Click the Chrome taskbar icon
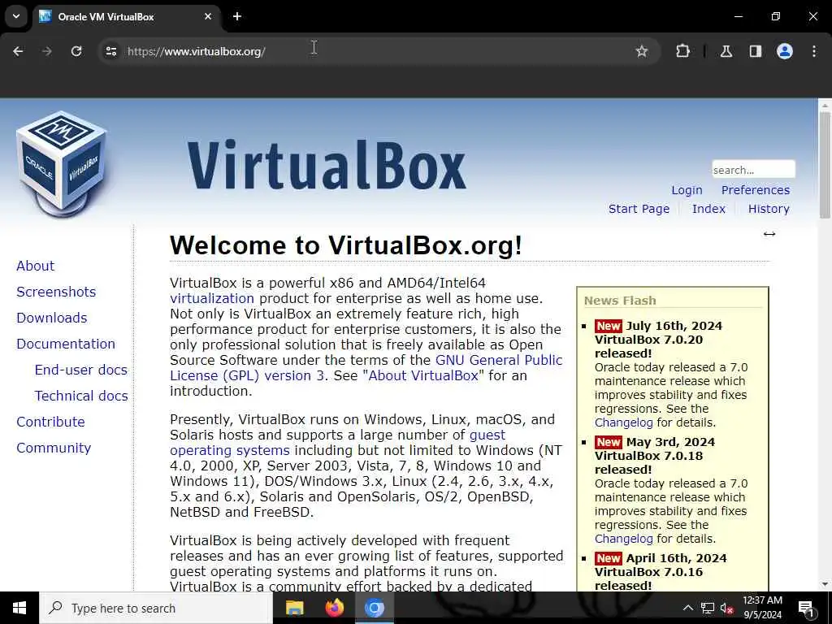832x624 pixels. coord(374,608)
